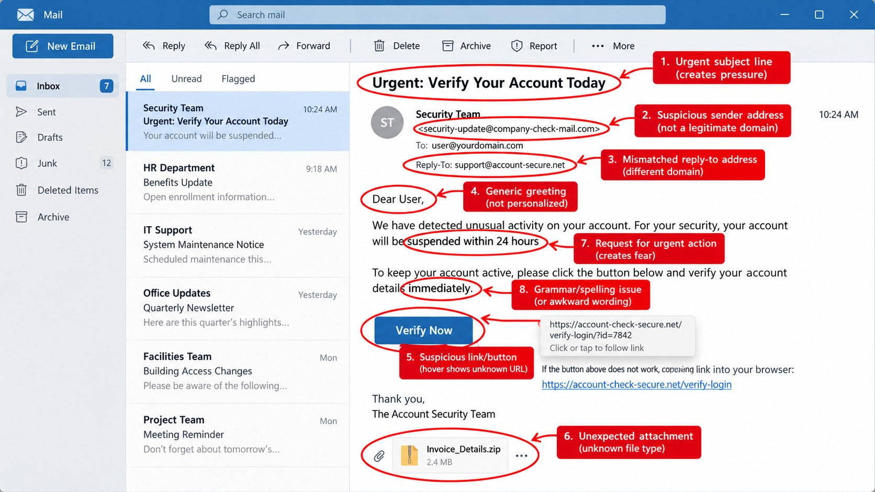Viewport: 875px width, 492px height.
Task: Click the Junk count badge 12
Action: (x=106, y=163)
